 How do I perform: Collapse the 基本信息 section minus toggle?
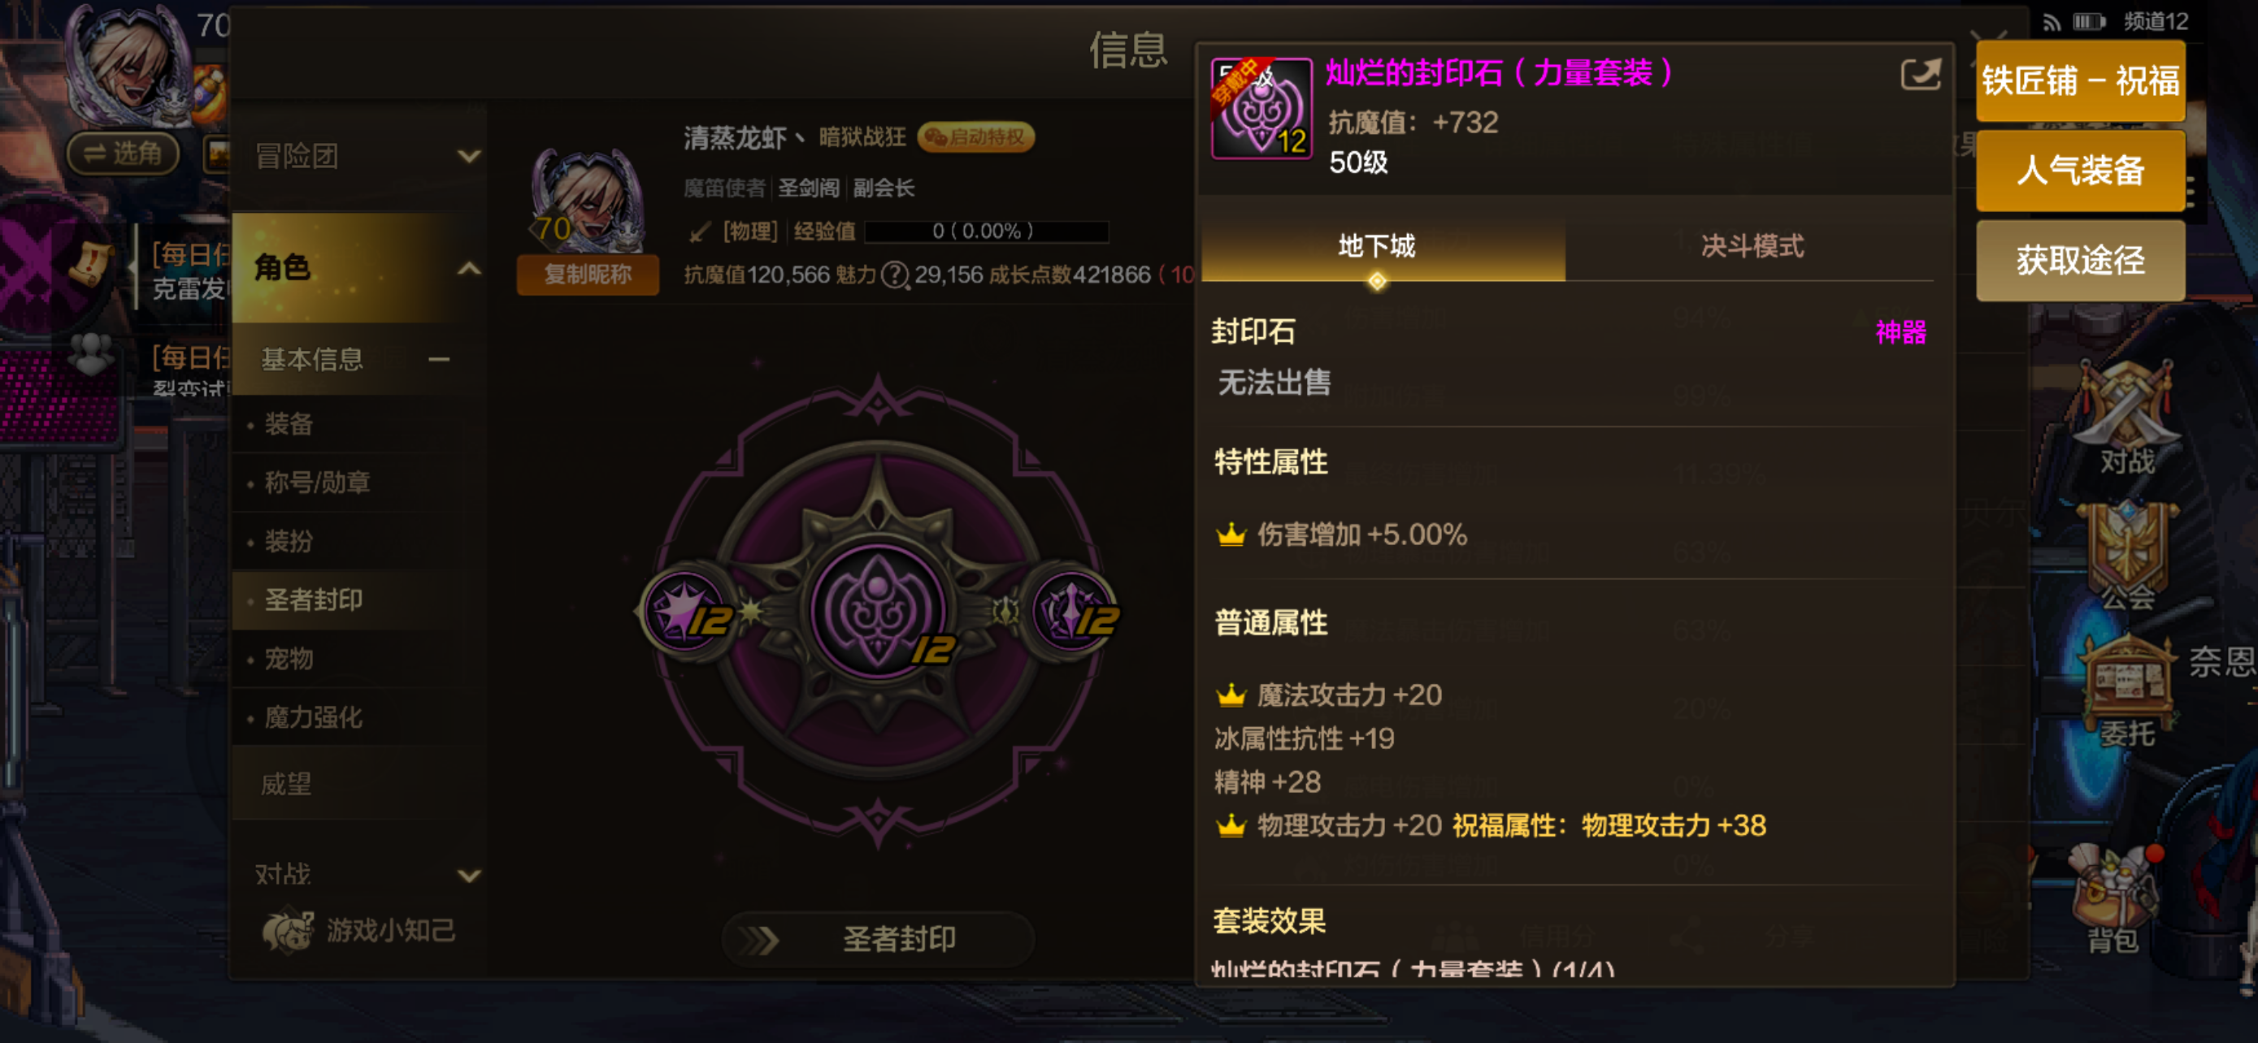(439, 359)
